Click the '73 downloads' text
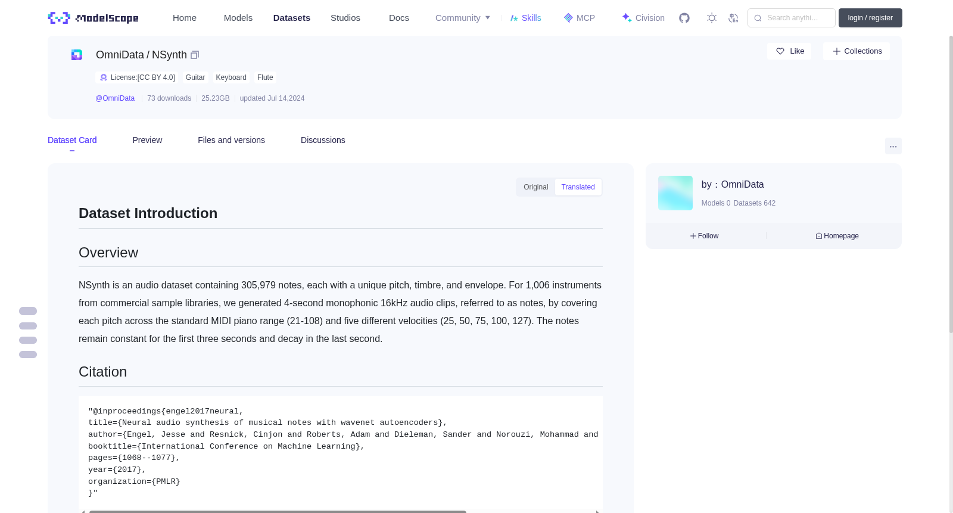Viewport: 953px width, 513px height. [x=169, y=98]
